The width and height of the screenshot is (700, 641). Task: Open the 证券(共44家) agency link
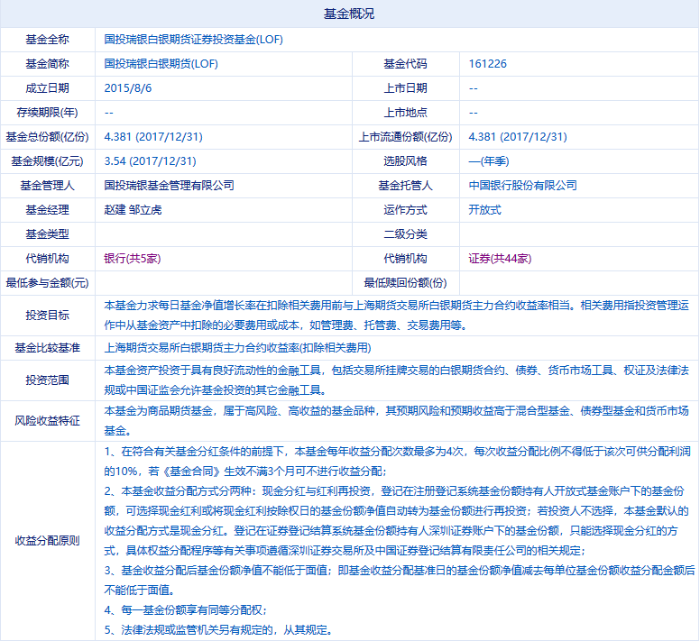pyautogui.click(x=500, y=259)
